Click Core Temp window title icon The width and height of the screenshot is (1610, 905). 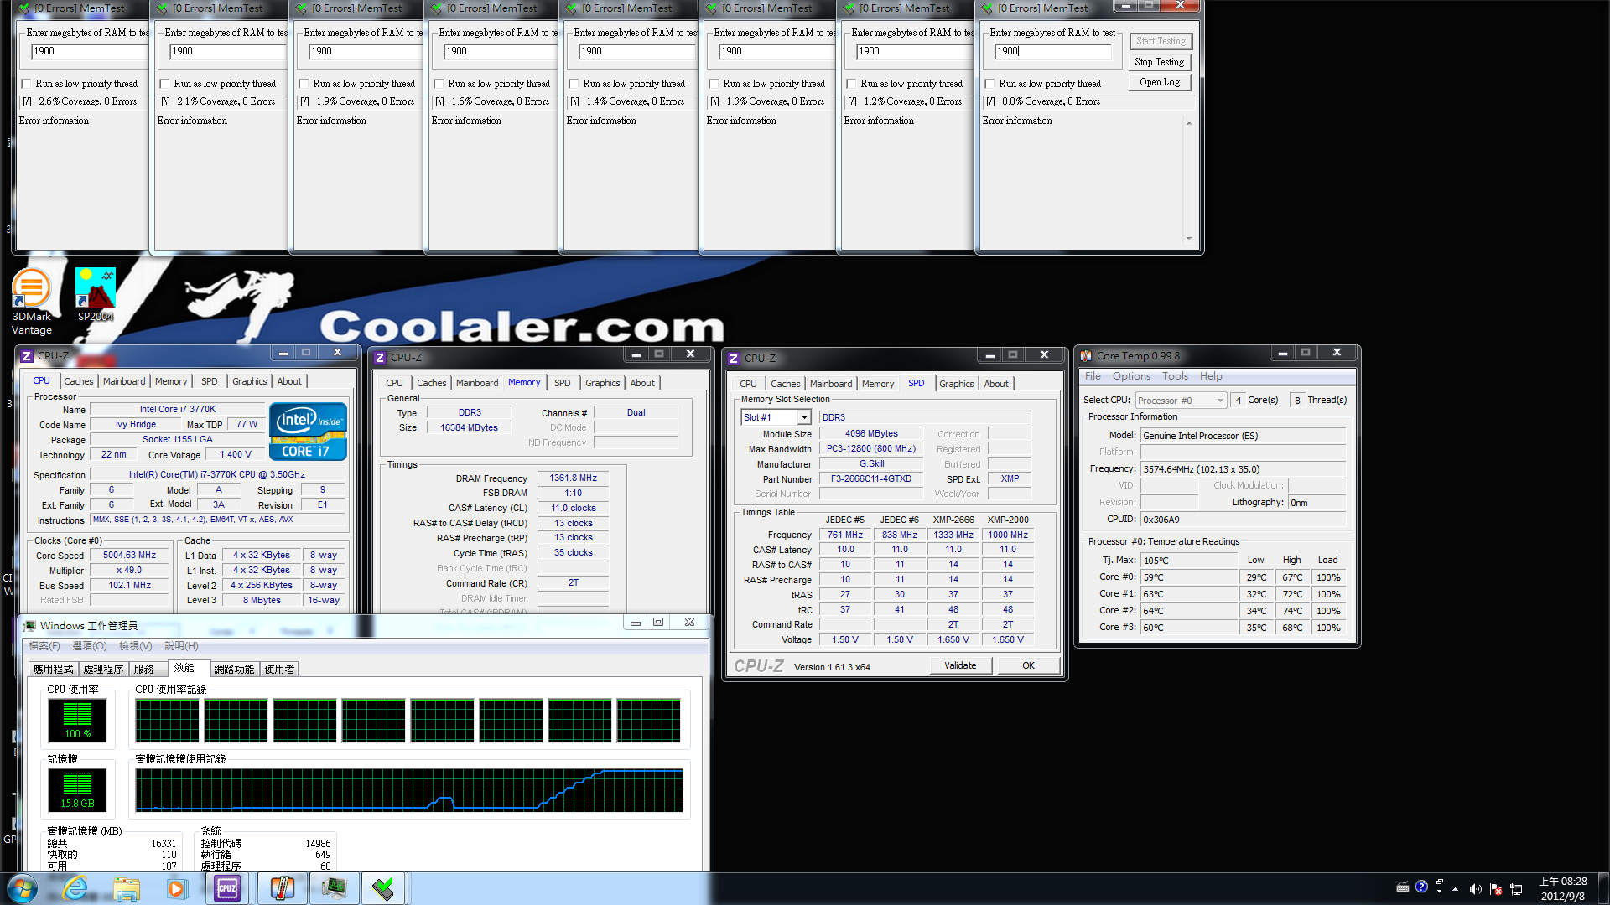pyautogui.click(x=1086, y=355)
